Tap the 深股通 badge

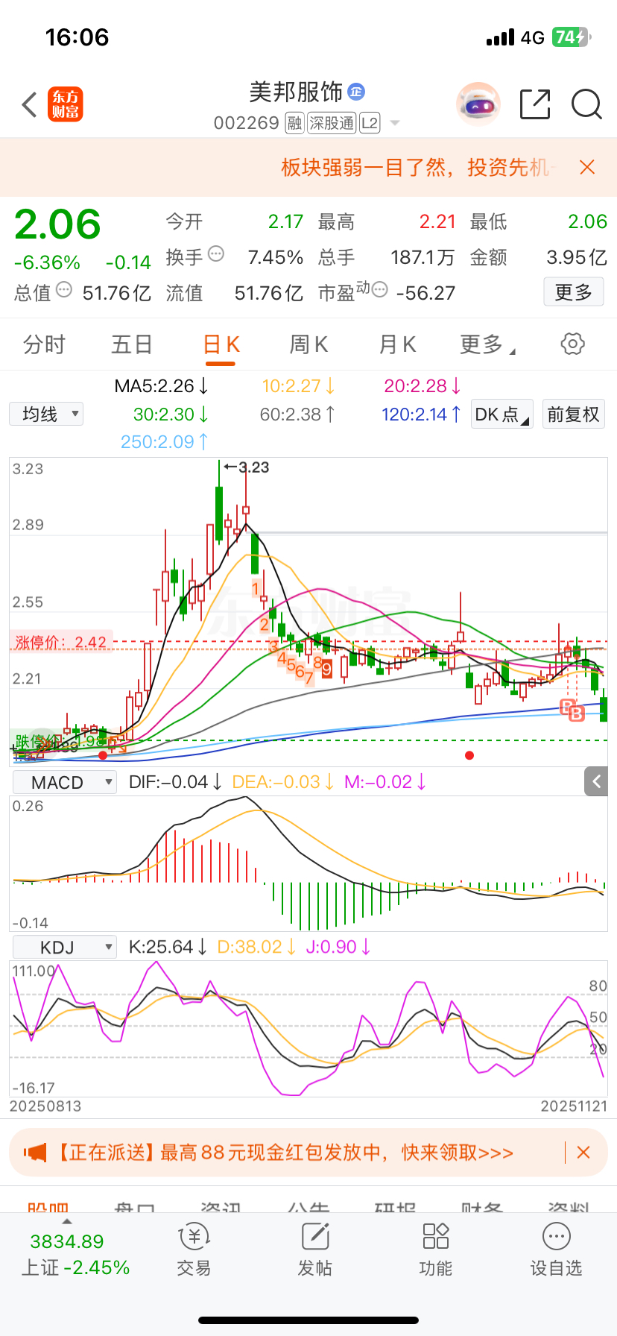coord(332,123)
